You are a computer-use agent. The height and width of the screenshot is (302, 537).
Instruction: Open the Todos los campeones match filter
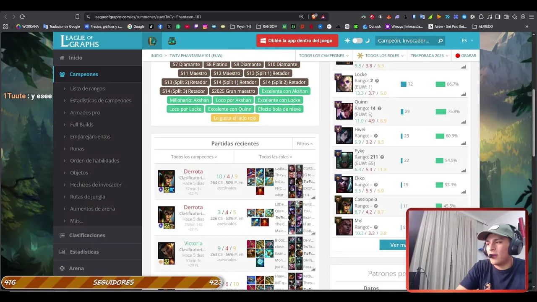point(194,157)
